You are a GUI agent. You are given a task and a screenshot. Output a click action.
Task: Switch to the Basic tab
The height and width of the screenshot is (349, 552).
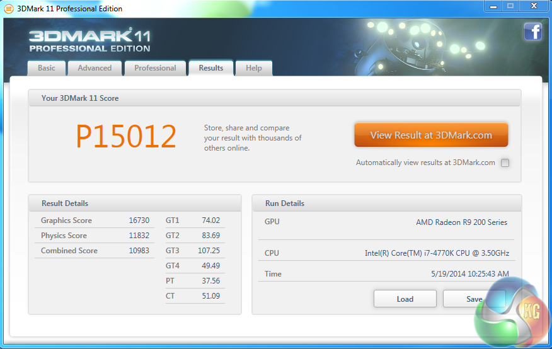click(46, 68)
